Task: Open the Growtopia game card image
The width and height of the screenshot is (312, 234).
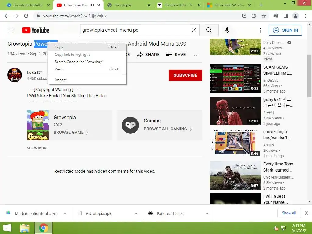Action: coord(38,125)
